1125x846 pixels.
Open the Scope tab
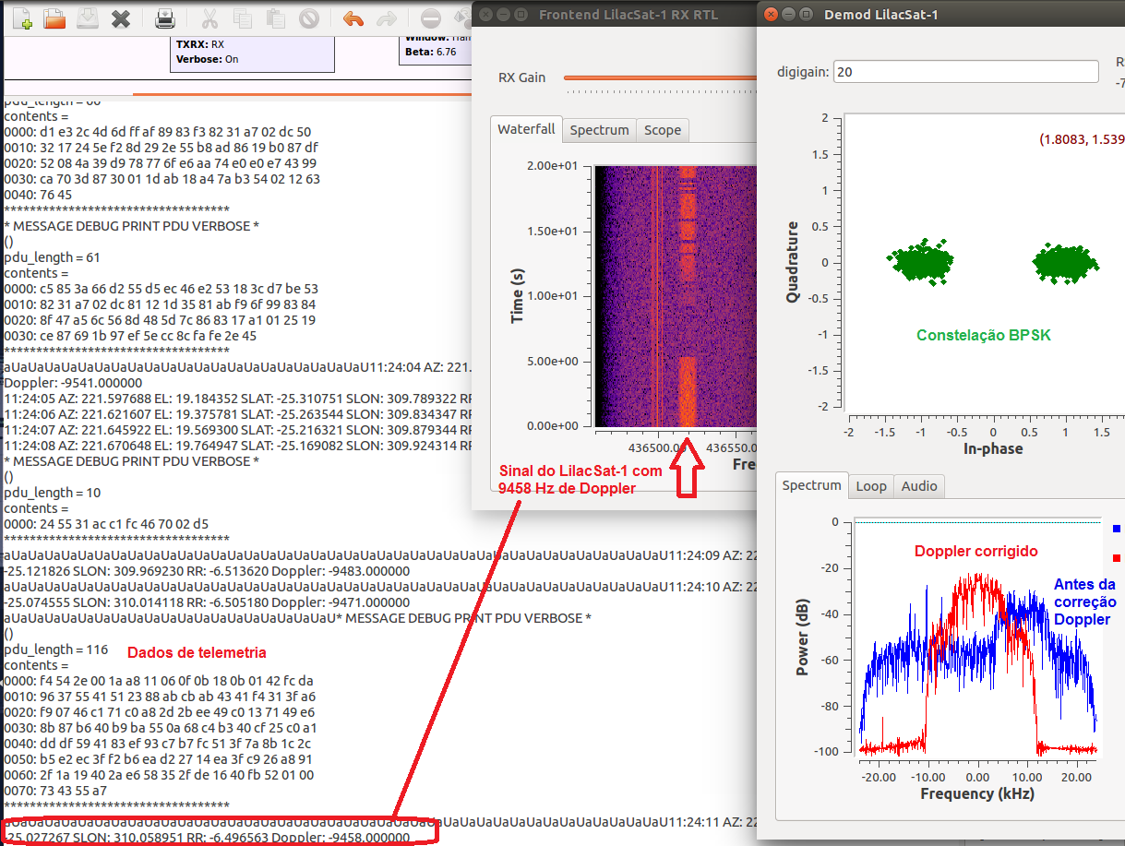tap(662, 130)
